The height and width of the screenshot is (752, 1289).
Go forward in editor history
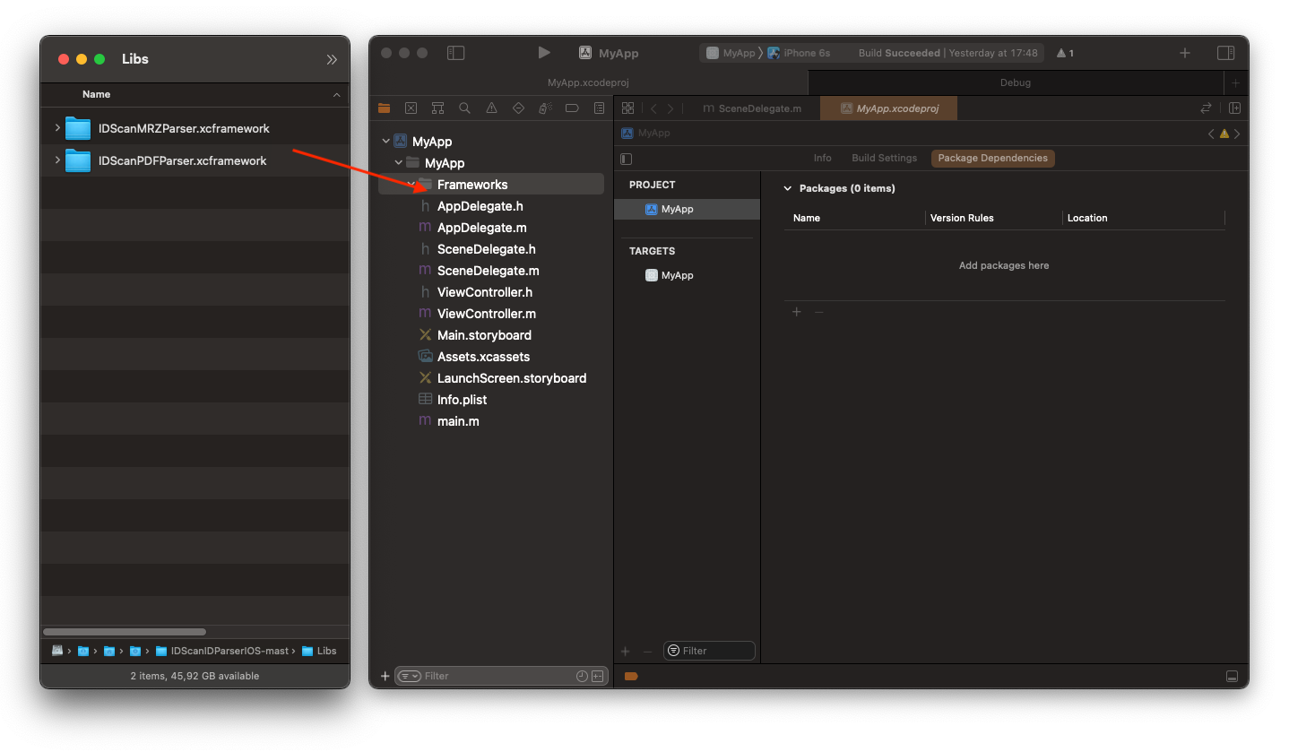click(x=670, y=108)
